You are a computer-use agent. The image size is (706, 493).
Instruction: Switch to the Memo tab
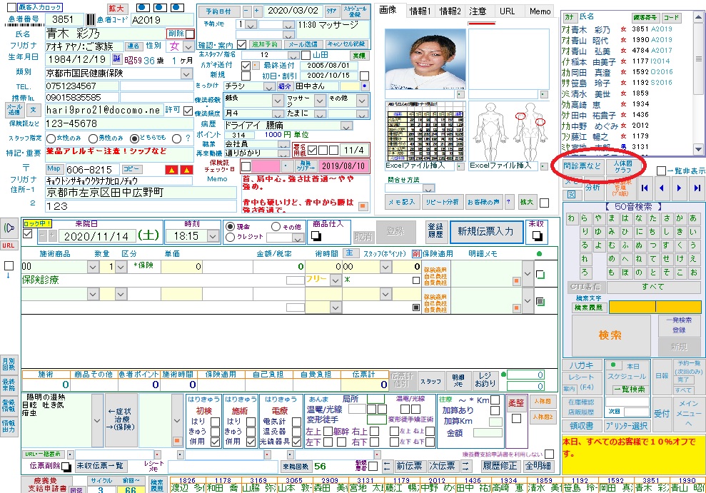pos(540,11)
